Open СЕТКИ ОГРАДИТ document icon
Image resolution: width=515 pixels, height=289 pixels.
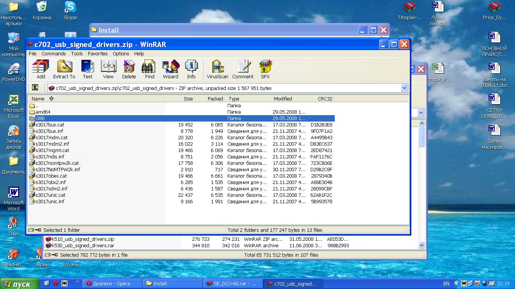pyautogui.click(x=494, y=106)
